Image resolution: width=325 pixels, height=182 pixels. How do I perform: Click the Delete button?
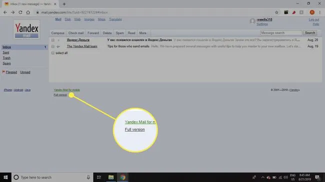coord(107,33)
